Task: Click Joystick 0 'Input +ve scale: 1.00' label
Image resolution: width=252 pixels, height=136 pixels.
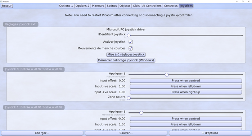Action: (x=109, y=92)
